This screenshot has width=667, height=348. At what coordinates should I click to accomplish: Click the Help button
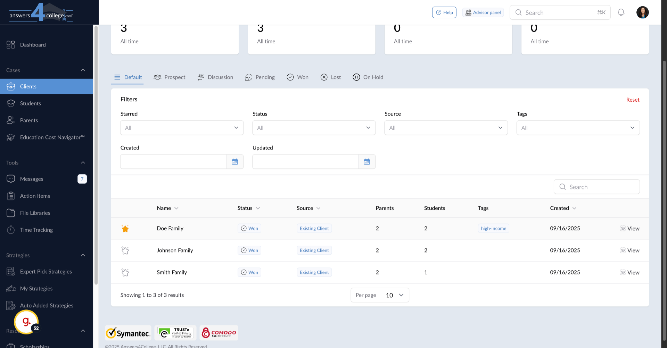point(444,12)
